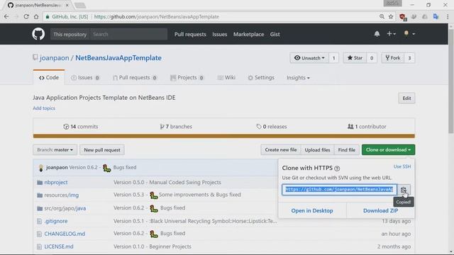454x255 pixels.
Task: View the 7 branches
Action: click(176, 127)
